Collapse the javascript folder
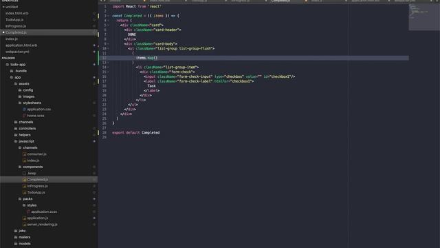The image size is (440, 248). click(x=16, y=141)
